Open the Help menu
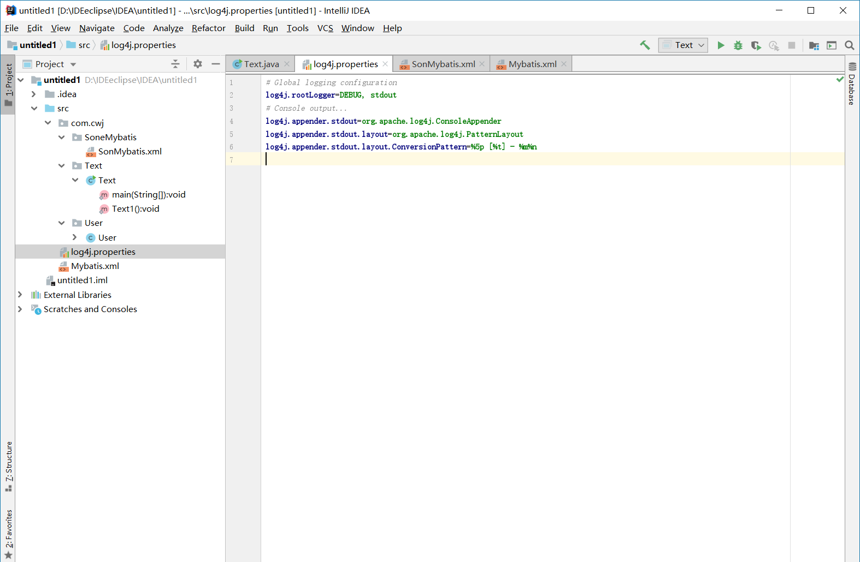 pyautogui.click(x=392, y=28)
